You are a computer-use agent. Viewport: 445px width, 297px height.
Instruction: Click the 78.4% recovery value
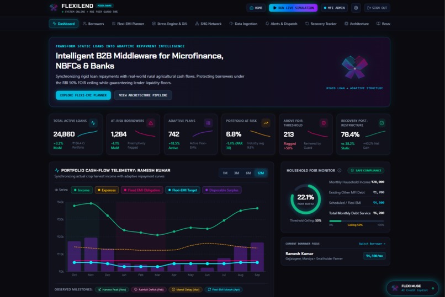350,134
